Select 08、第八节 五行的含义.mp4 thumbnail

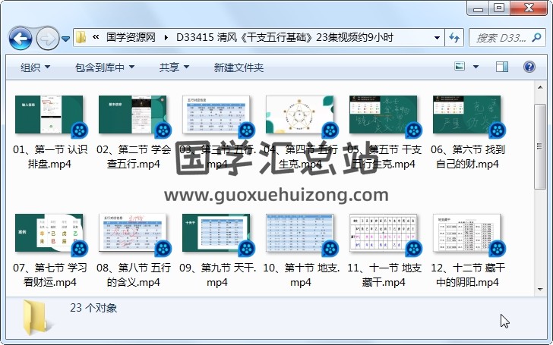pos(133,233)
